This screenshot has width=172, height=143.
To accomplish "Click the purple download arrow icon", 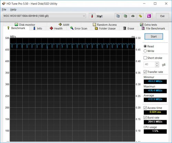I will (149, 16).
